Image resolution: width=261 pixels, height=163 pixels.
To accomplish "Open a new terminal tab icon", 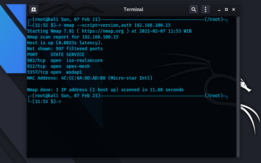I will [x=34, y=9].
